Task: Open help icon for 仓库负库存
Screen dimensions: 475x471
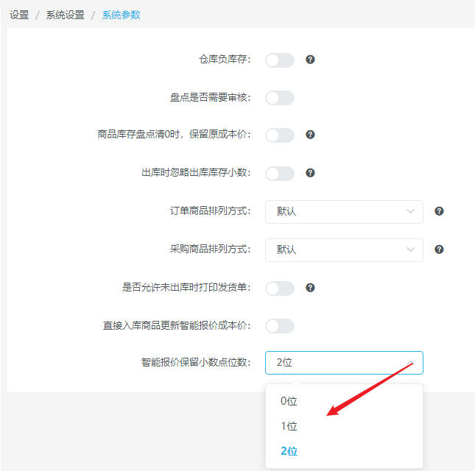Action: pos(310,60)
